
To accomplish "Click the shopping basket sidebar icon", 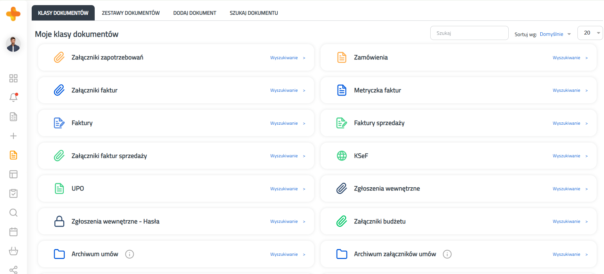I will 13,251.
